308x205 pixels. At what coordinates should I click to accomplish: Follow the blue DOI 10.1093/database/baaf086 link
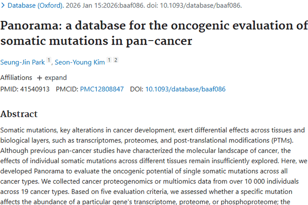185,89
